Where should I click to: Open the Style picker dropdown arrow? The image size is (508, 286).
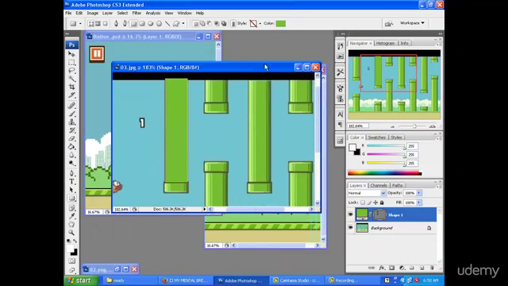tap(260, 24)
